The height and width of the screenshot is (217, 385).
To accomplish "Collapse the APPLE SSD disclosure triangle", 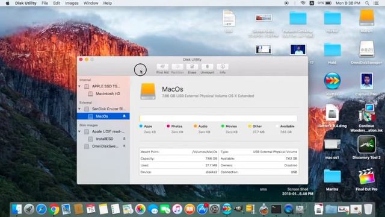I will click(x=79, y=86).
